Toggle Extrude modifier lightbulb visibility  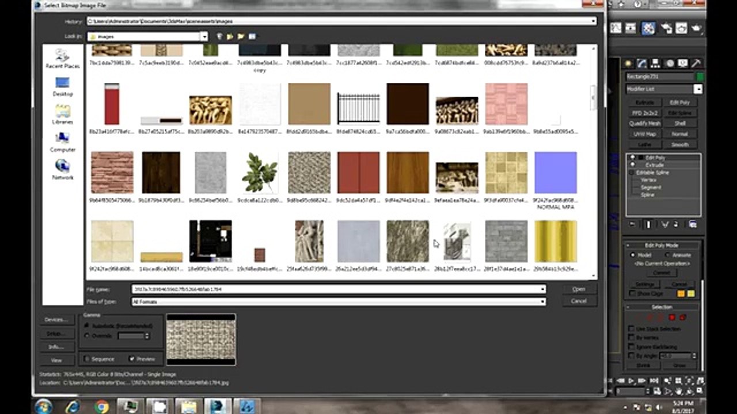coord(633,165)
